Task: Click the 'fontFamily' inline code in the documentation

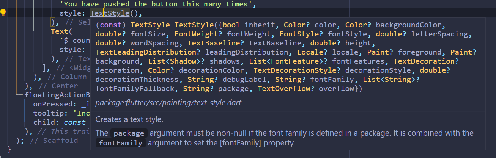Action: point(120,143)
